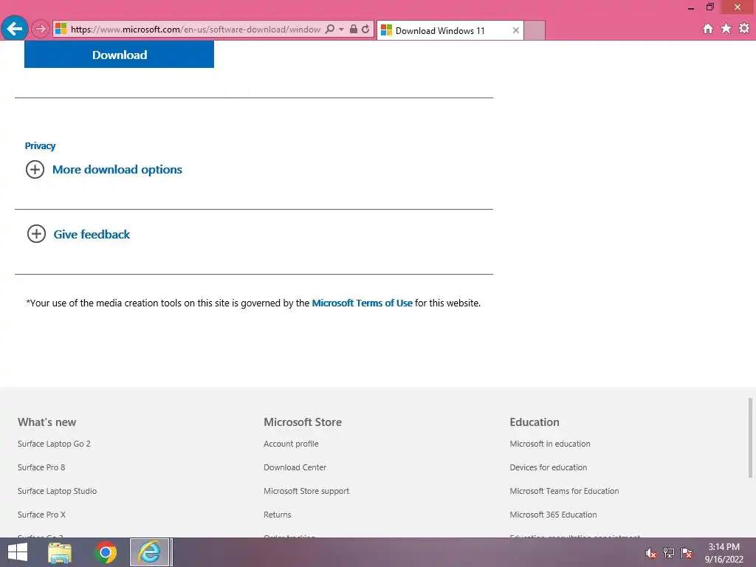This screenshot has height=567, width=756.
Task: Refresh the page with the reload icon
Action: [x=366, y=29]
